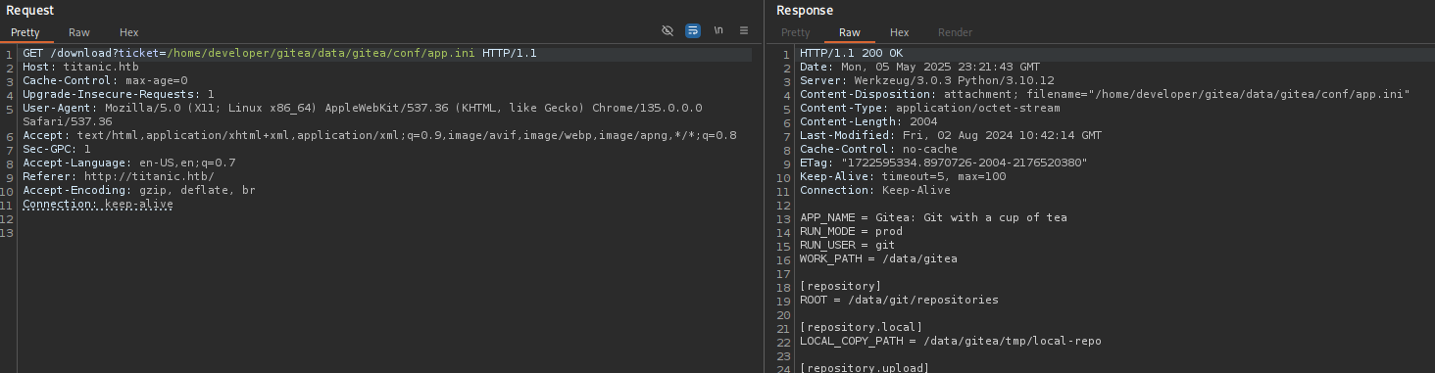Click the 'Keep-Alive: timeout=5, max=100' line
This screenshot has width=1435, height=373.
point(903,176)
